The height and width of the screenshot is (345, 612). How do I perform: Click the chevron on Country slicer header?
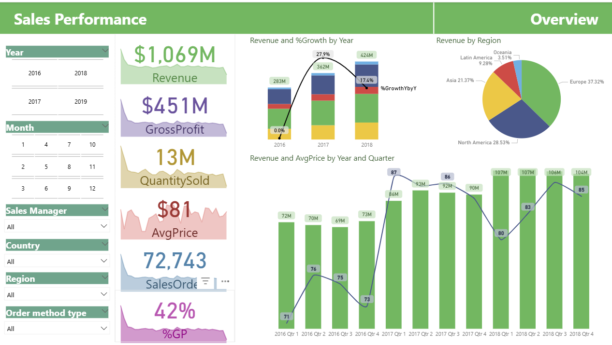[x=105, y=243]
